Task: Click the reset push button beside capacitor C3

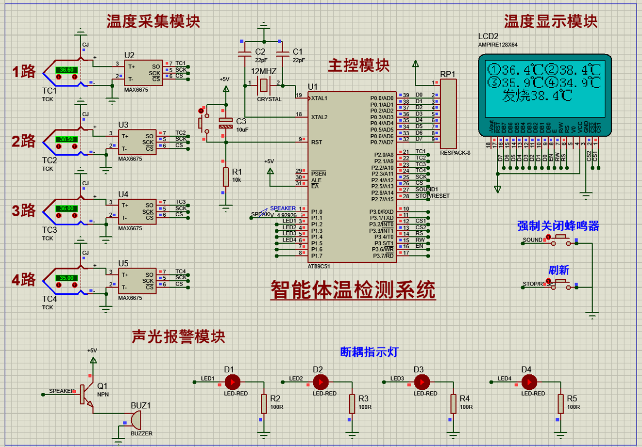Action: 203,121
